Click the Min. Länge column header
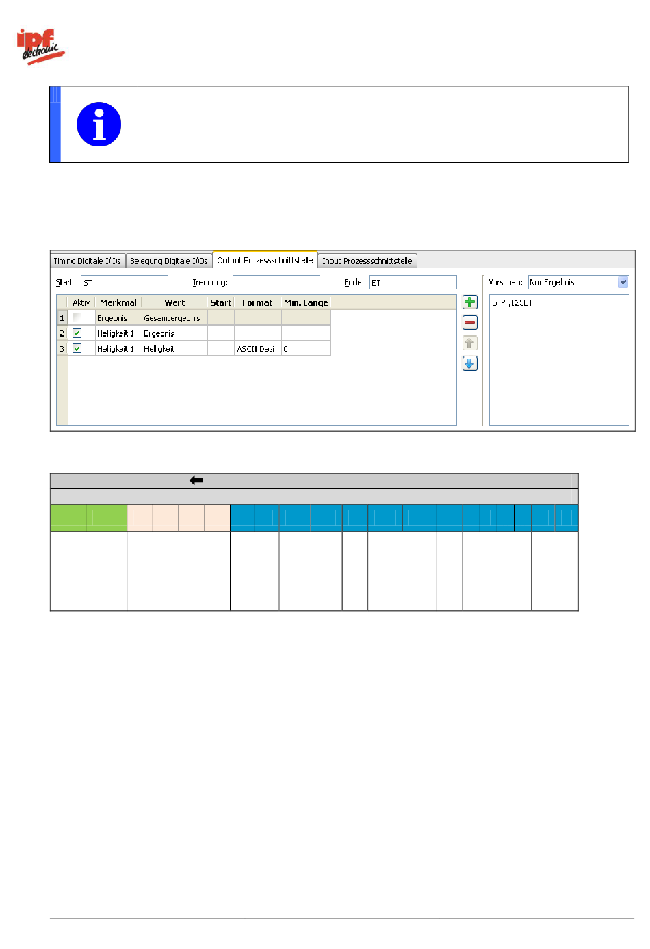The width and height of the screenshot is (650, 949). (306, 302)
